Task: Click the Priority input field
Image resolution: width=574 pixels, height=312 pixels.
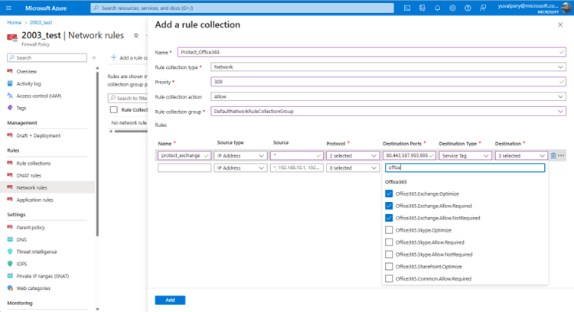Action: (388, 82)
